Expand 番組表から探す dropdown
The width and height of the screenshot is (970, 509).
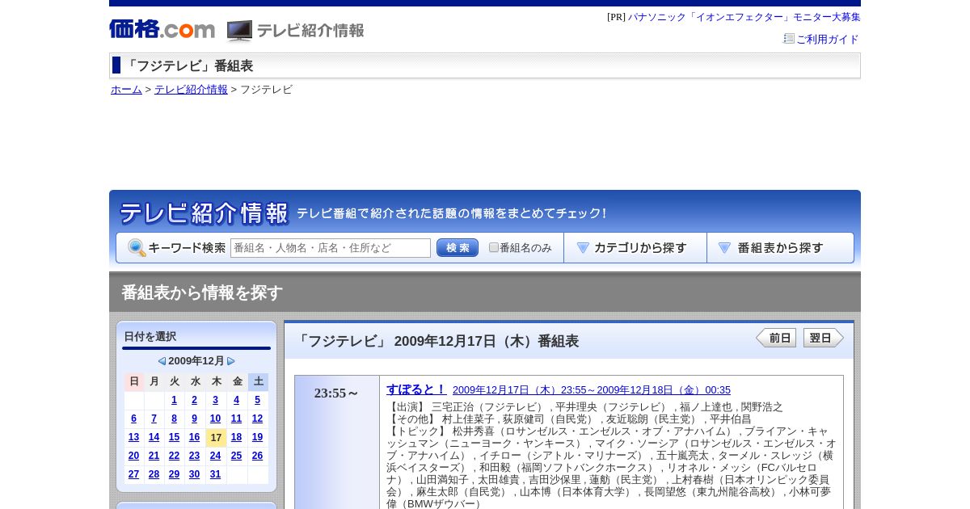[780, 248]
